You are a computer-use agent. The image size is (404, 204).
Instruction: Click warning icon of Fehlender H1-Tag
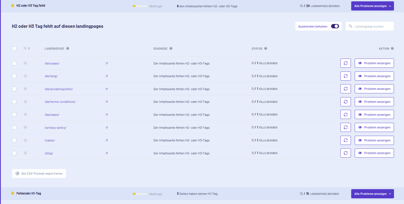pos(13,193)
